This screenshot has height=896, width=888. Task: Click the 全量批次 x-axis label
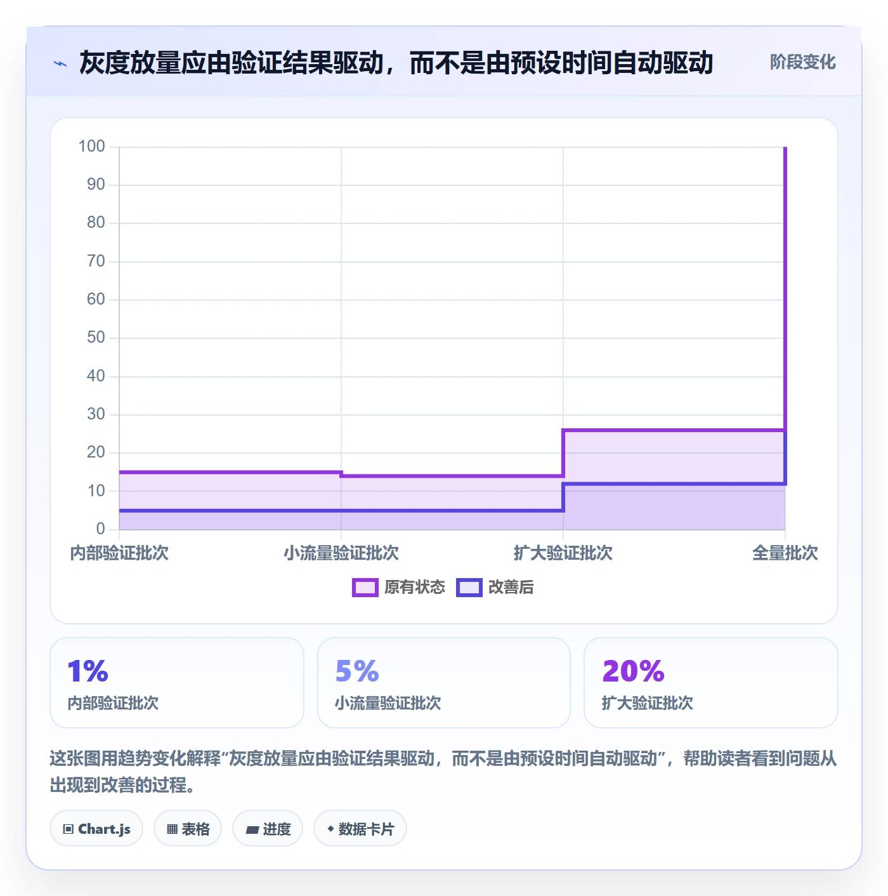point(785,553)
